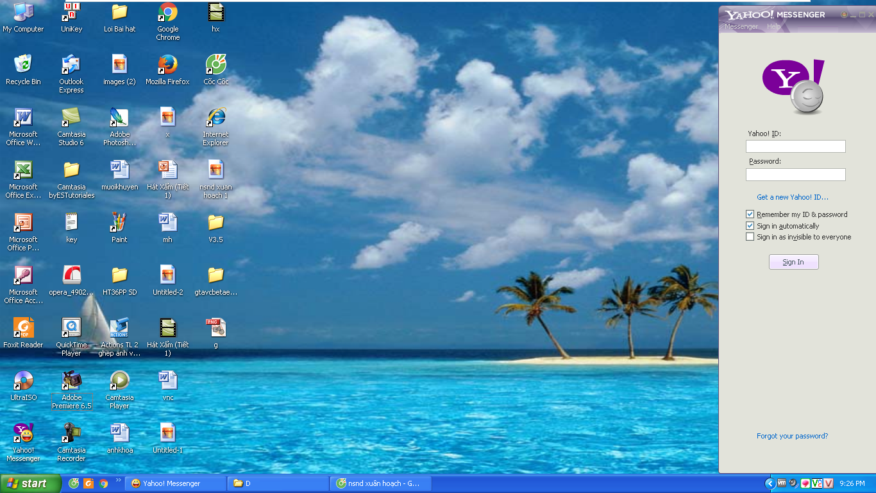Expand the quick launch overflow chevron

click(118, 480)
